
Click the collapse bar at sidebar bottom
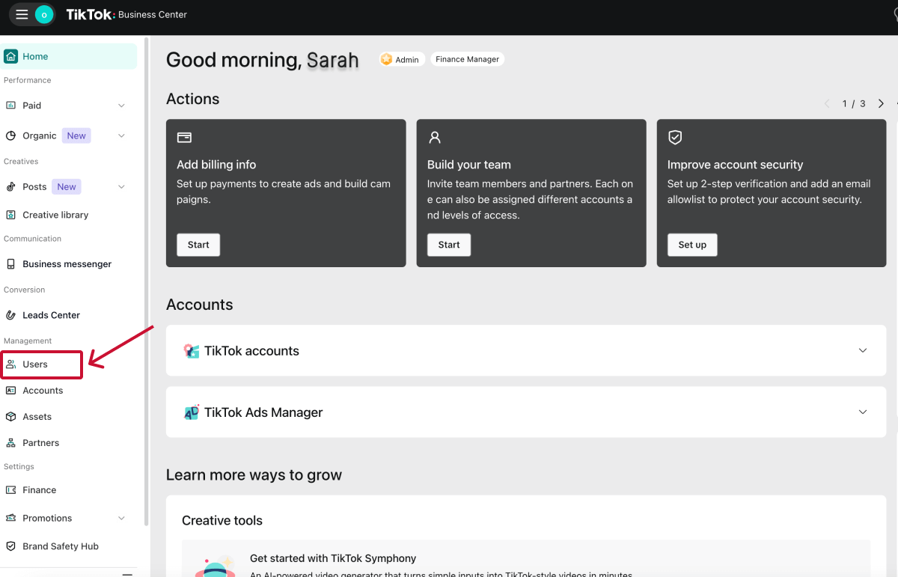pos(127,574)
